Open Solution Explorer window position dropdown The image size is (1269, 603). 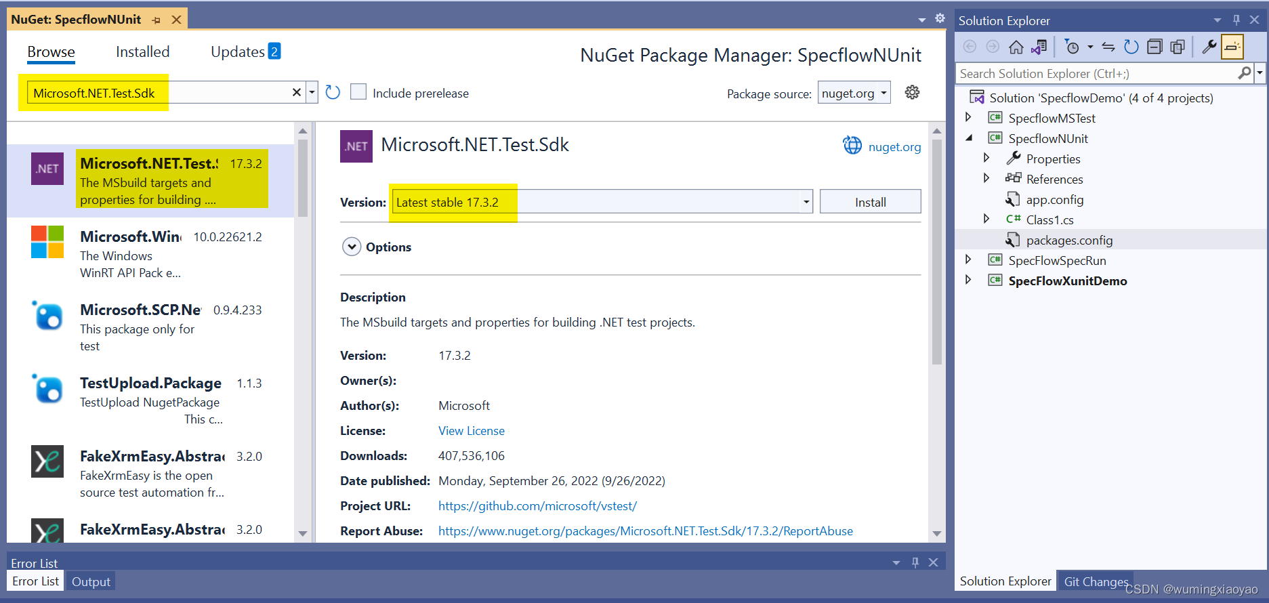1218,20
